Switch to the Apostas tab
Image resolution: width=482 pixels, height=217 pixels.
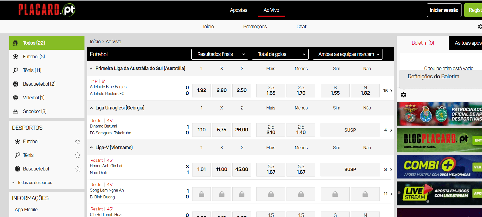click(x=238, y=10)
